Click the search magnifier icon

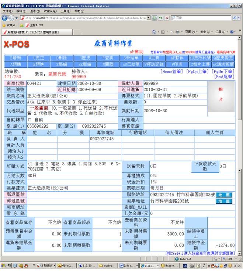[235, 18]
